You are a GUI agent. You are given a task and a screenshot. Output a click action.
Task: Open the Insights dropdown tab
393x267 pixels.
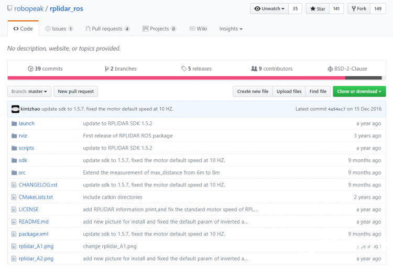pyautogui.click(x=231, y=29)
